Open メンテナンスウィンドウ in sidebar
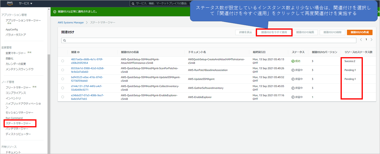The width and height of the screenshot is (380, 154). [20, 69]
